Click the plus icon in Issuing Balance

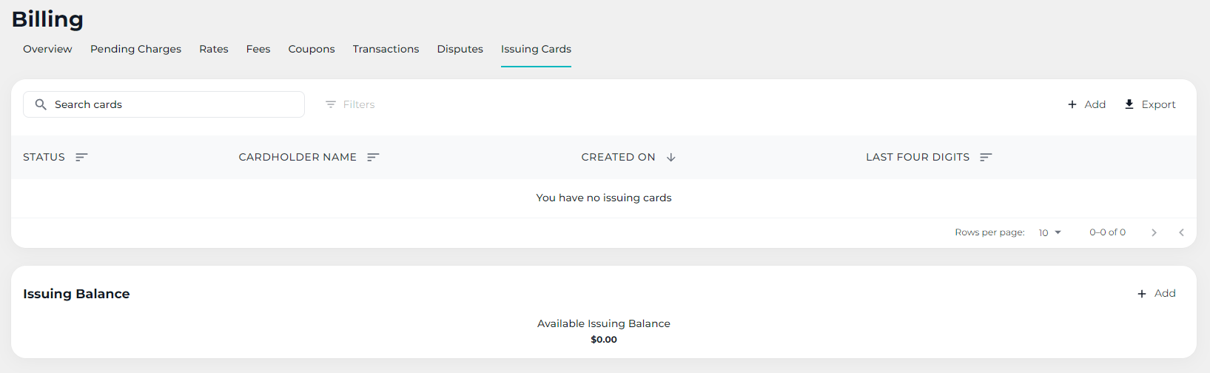(1142, 294)
